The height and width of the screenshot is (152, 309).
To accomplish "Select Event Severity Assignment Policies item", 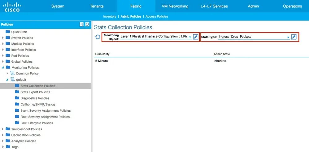I will 46,110.
